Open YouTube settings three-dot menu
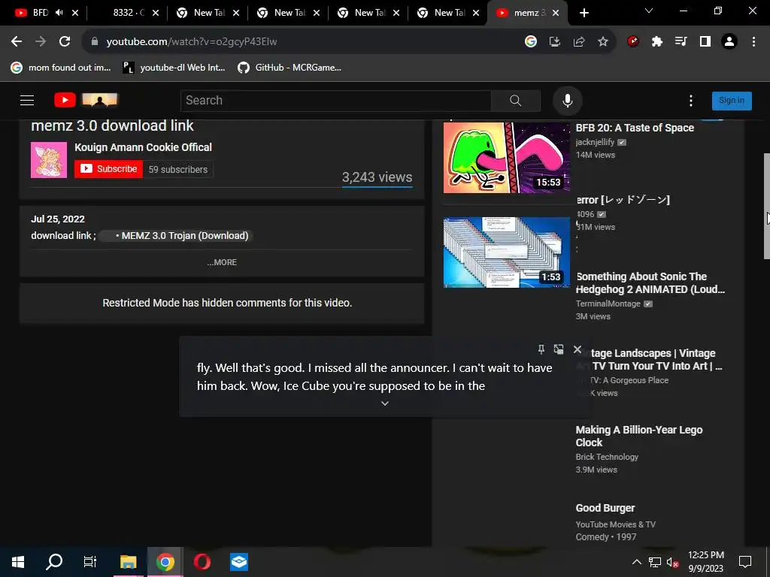 [691, 101]
